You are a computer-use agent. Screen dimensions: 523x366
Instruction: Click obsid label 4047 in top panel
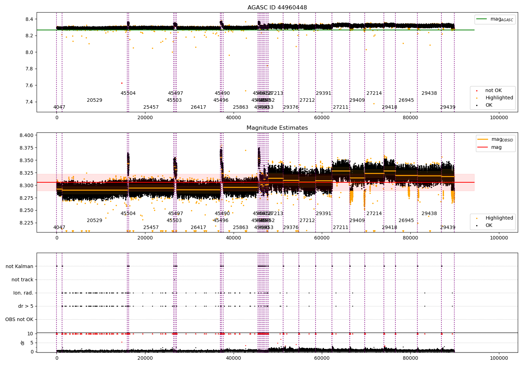[59, 107]
